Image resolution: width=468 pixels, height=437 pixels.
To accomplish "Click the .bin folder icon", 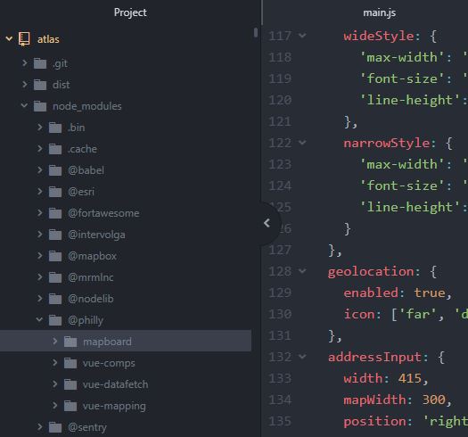I will (x=55, y=128).
